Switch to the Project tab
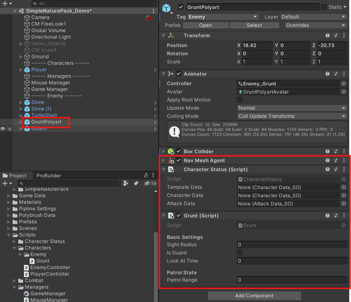This screenshot has width=351, height=302. tap(15, 175)
